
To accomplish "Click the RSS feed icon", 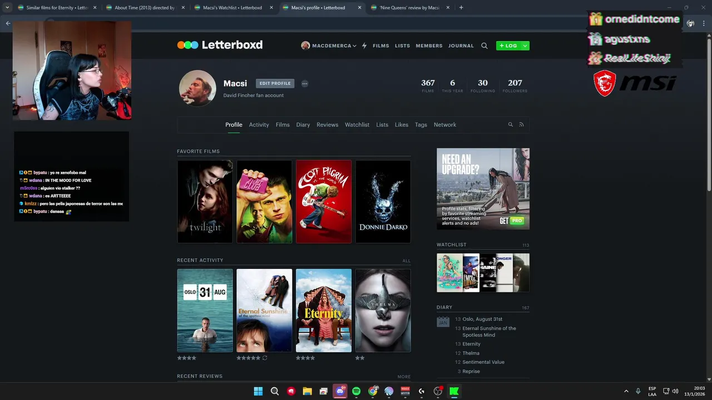I will pos(521,125).
